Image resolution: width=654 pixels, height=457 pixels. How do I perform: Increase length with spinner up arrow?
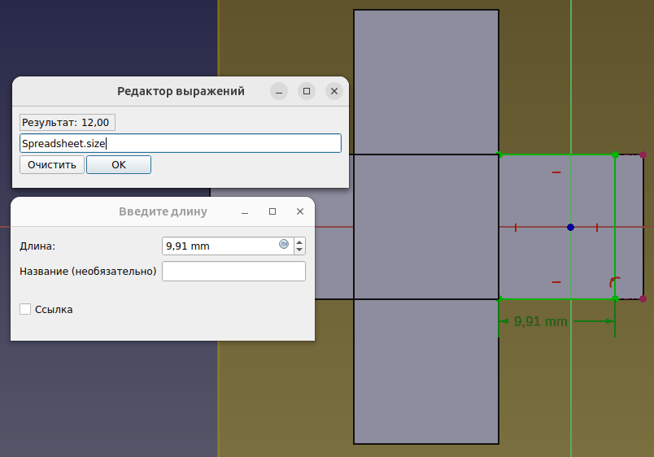click(299, 242)
